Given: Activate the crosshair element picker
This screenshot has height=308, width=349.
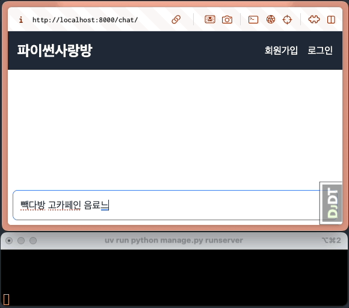Looking at the screenshot, I should click(x=287, y=20).
